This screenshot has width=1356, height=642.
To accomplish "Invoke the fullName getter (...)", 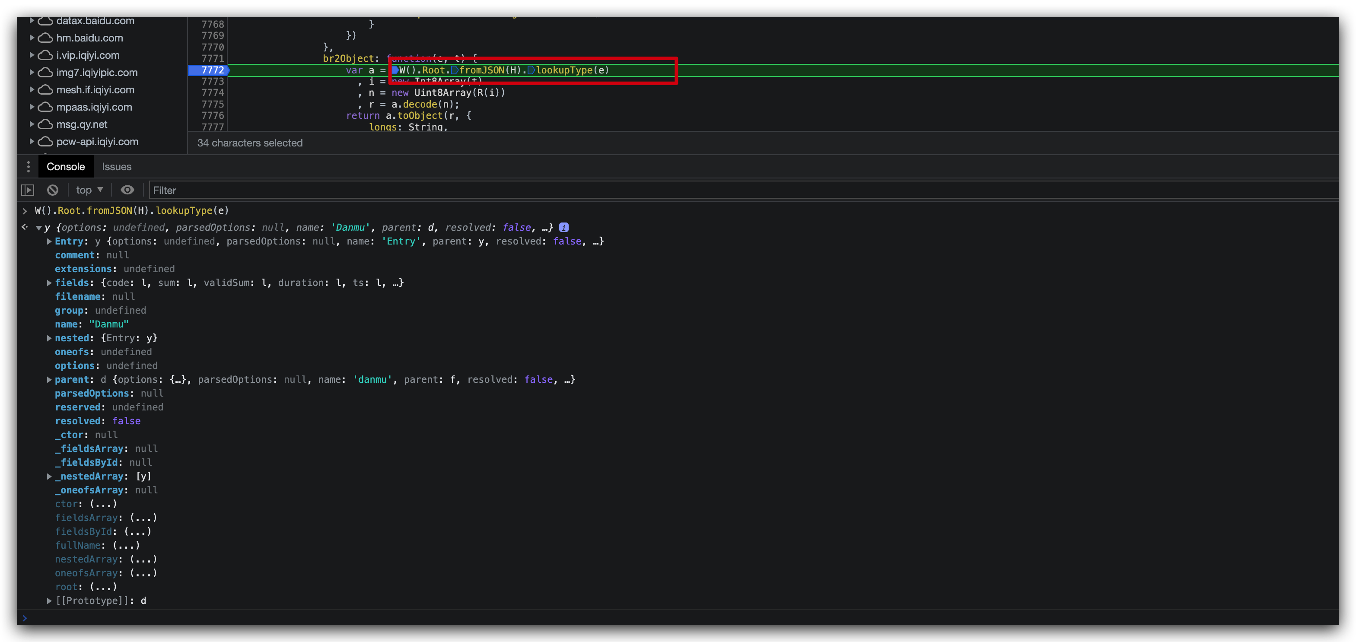I will (x=126, y=546).
